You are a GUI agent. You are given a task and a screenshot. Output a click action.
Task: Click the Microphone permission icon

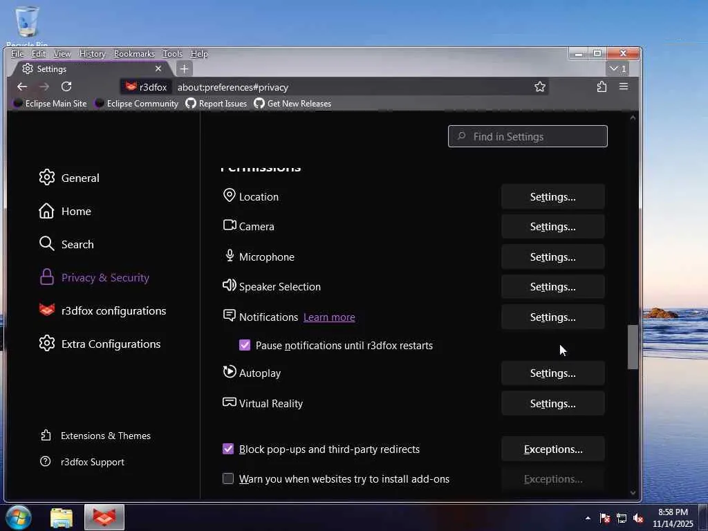point(230,256)
